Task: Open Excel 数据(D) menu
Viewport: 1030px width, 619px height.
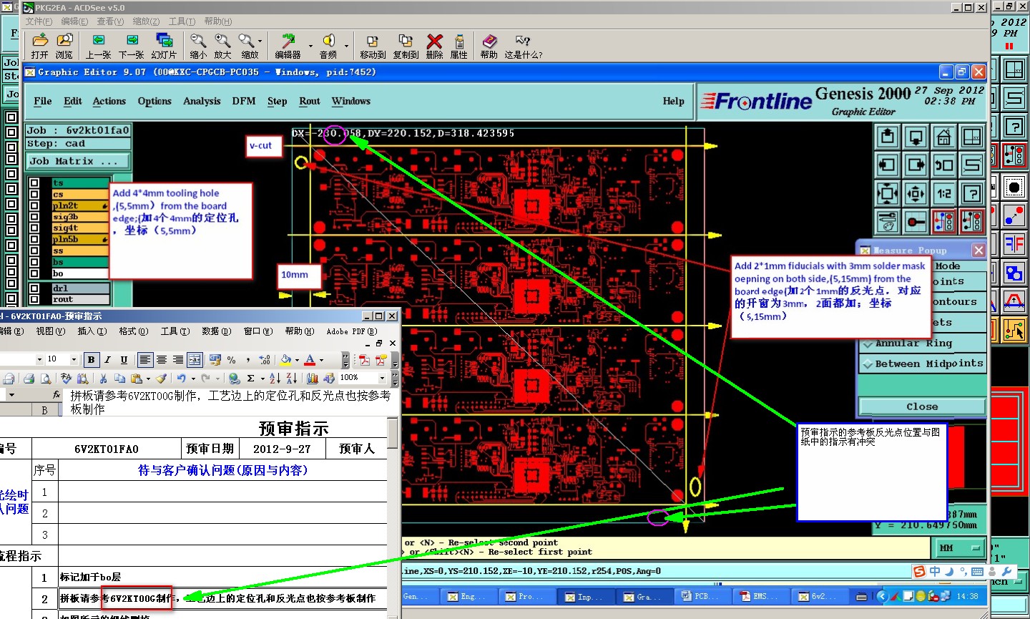Action: tap(217, 331)
